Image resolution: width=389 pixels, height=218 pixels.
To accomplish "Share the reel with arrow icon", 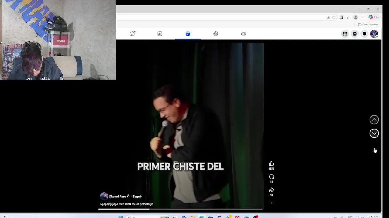I will click(271, 190).
